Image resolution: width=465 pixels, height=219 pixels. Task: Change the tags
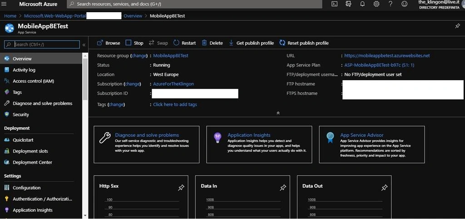pyautogui.click(x=116, y=104)
